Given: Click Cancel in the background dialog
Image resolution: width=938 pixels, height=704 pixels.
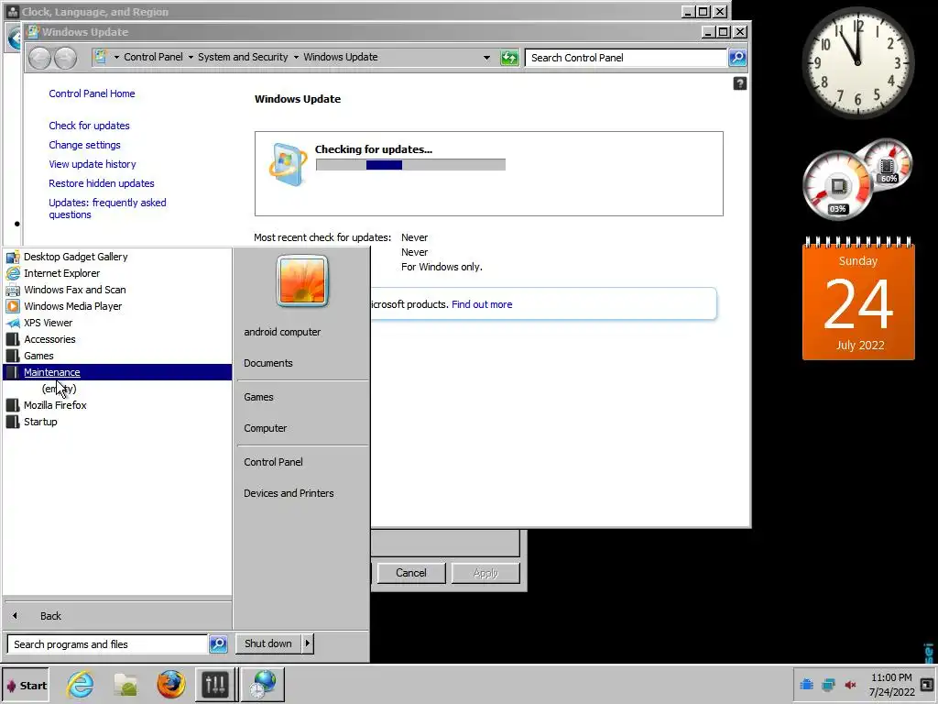Looking at the screenshot, I should pos(411,573).
